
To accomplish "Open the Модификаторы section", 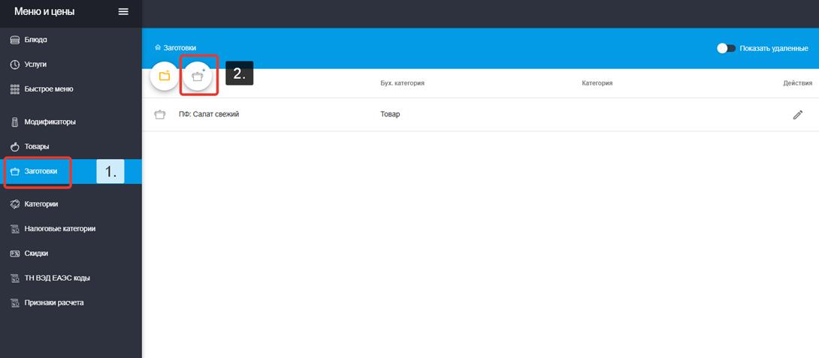I will 50,122.
